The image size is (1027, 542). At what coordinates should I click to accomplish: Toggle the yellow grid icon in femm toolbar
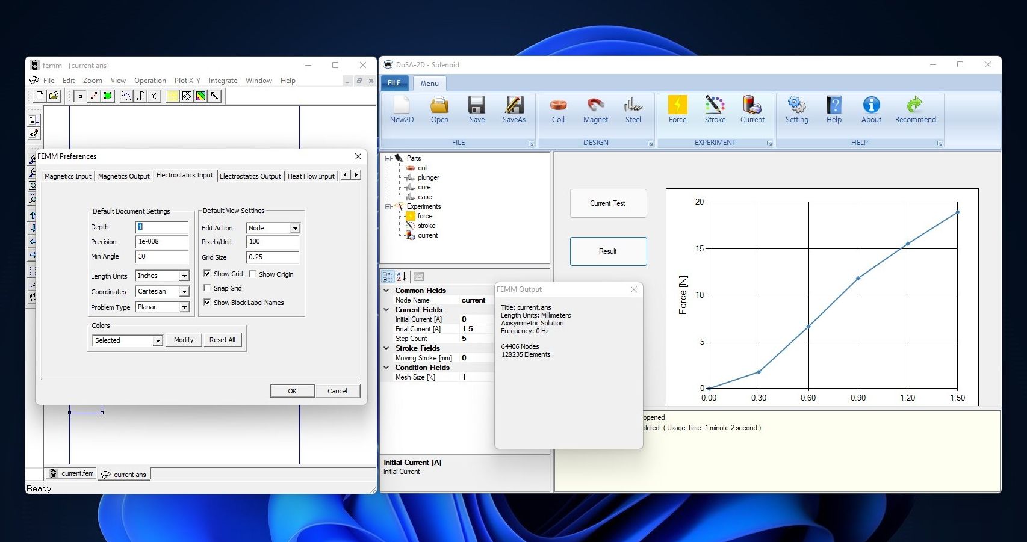click(x=173, y=96)
